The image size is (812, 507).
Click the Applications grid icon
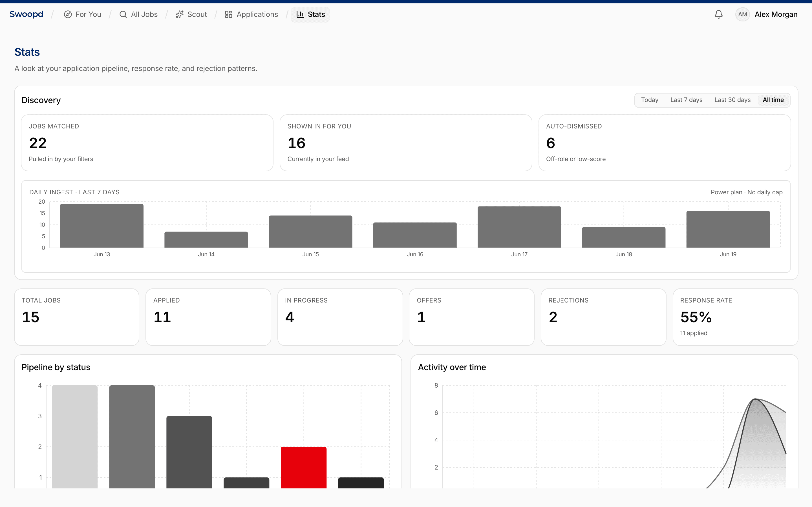pyautogui.click(x=228, y=14)
